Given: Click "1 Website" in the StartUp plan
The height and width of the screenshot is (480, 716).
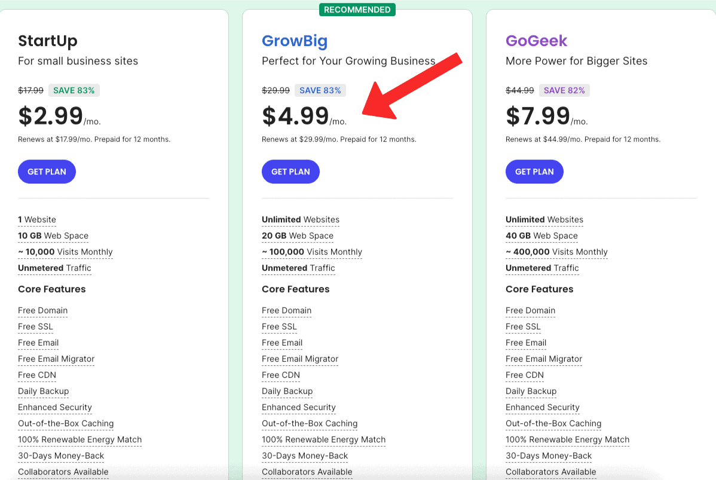Looking at the screenshot, I should point(37,219).
